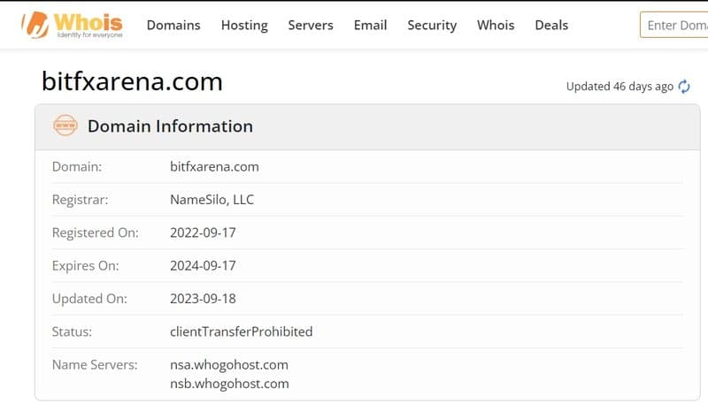Select the Security nav item
Image resolution: width=708 pixels, height=411 pixels.
tap(432, 26)
